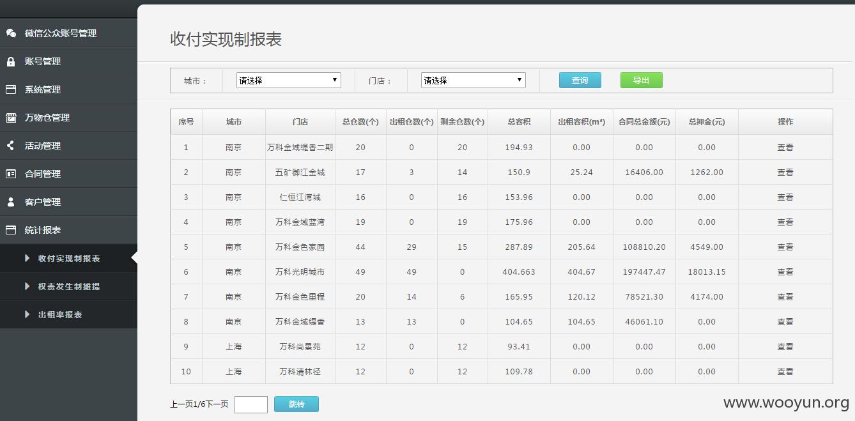This screenshot has width=855, height=421.
Task: Open 系统管理 menu
Action: (68, 89)
